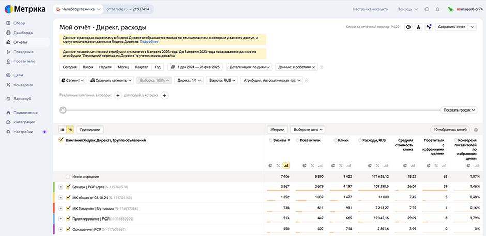Toggle Кампания Яндекс.Директа header checkbox
This screenshot has width=486, height=236.
(61, 140)
